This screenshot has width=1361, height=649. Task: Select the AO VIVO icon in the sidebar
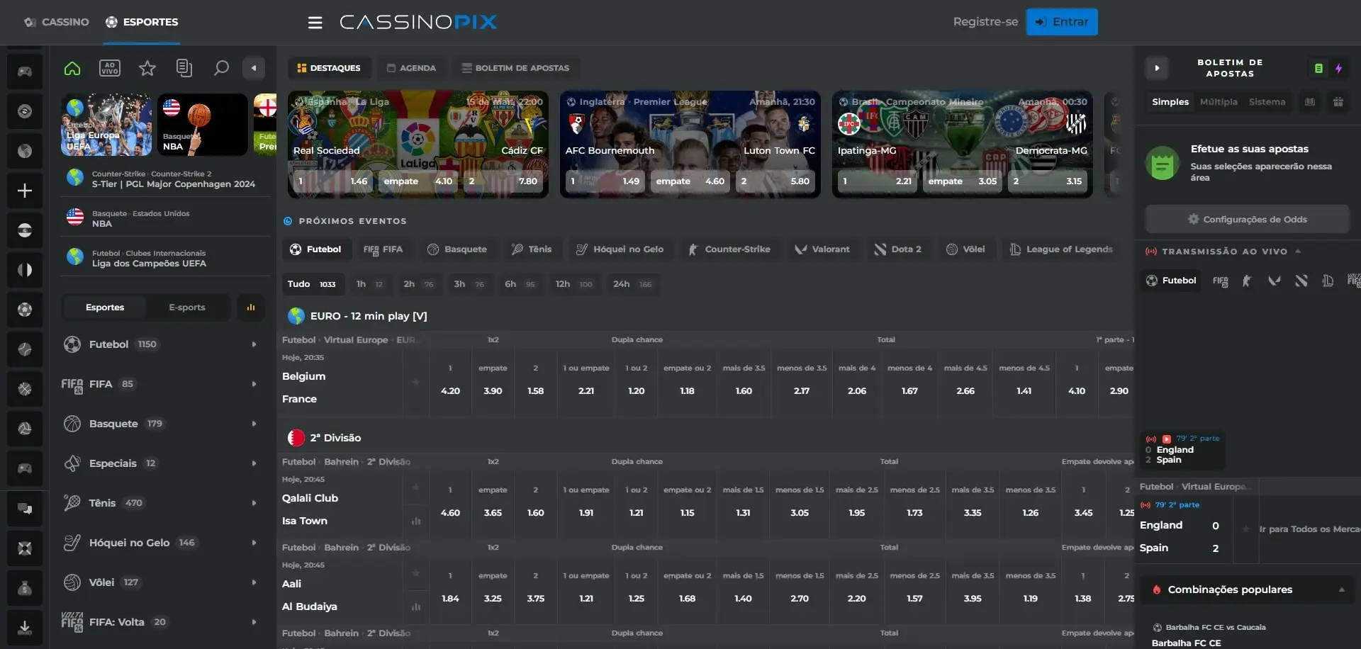(x=109, y=67)
